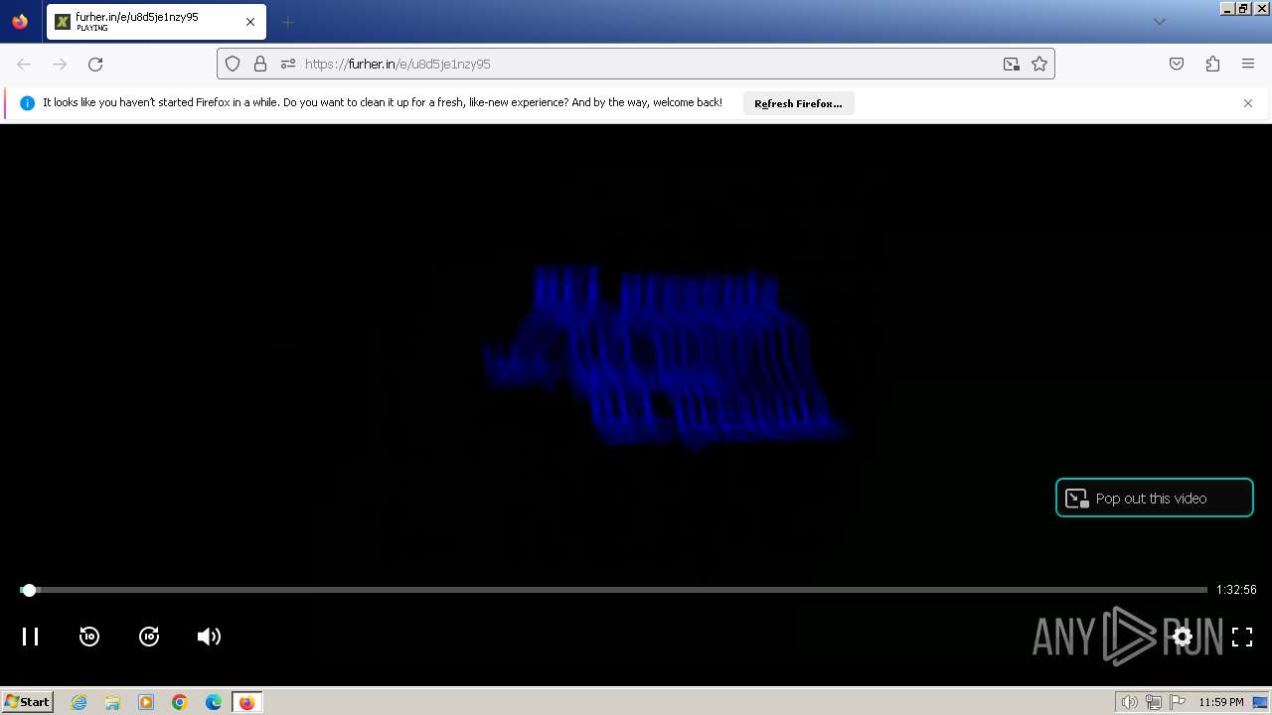Screen dimensions: 1272x715
Task: Open Action Center flag icon
Action: click(1178, 702)
